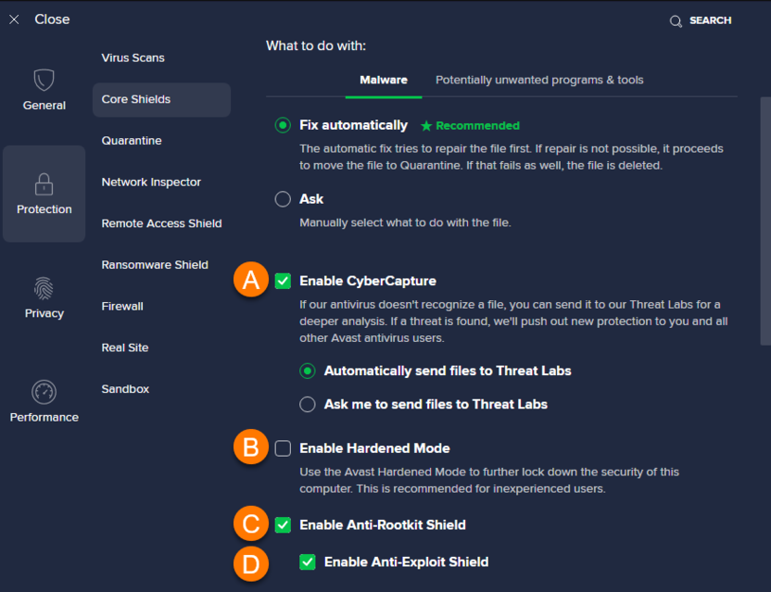
Task: Open Firewall settings
Action: click(122, 307)
